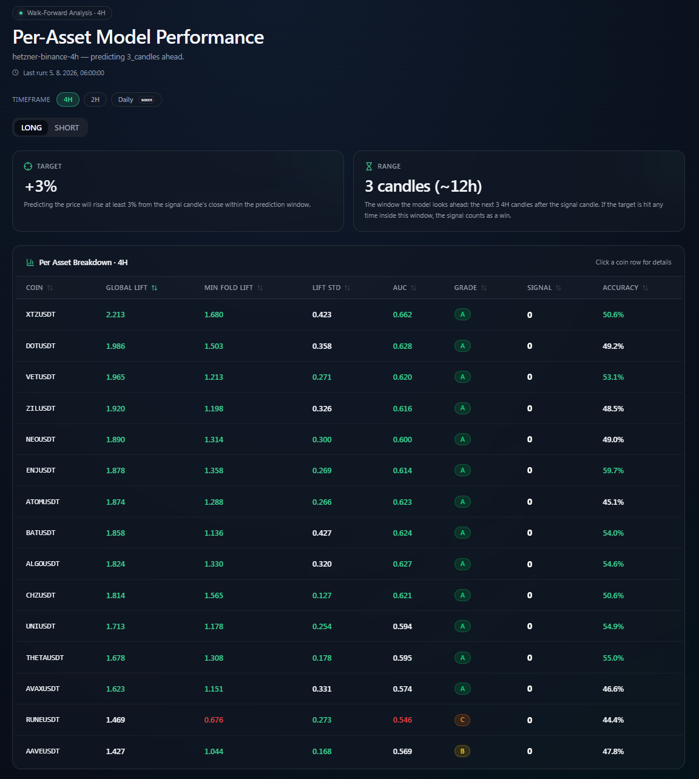Image resolution: width=699 pixels, height=779 pixels.
Task: Switch to the SHORT tab
Action: click(x=67, y=128)
